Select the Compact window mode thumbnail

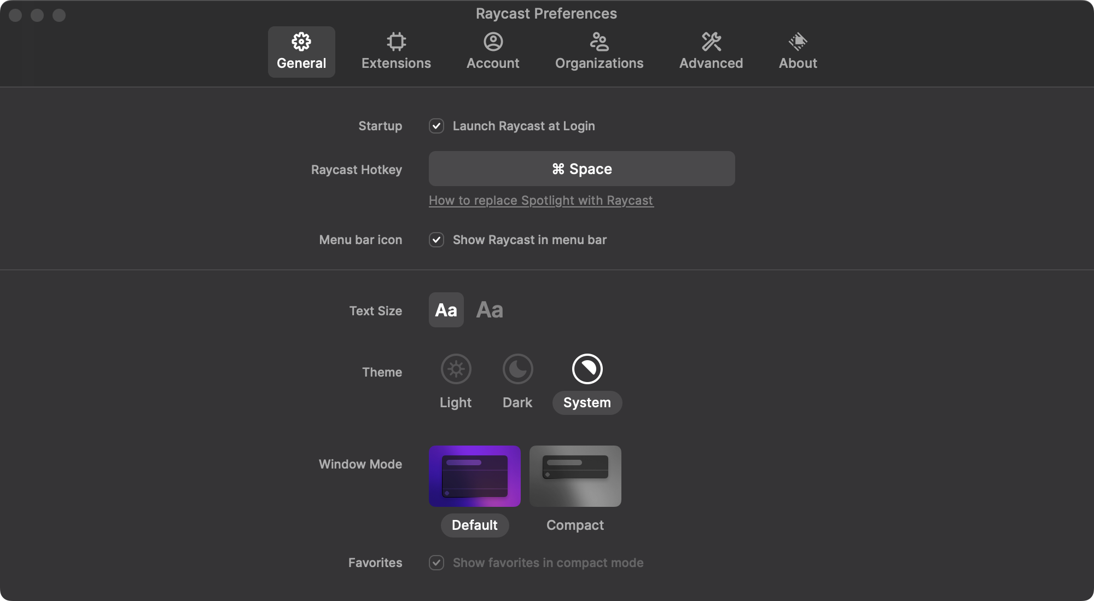[575, 476]
